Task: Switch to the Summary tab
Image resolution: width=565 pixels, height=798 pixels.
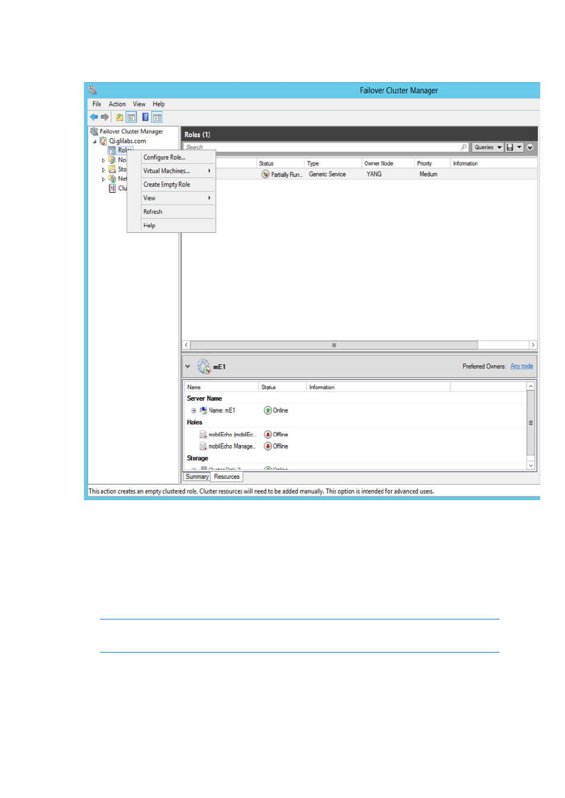Action: [x=197, y=476]
